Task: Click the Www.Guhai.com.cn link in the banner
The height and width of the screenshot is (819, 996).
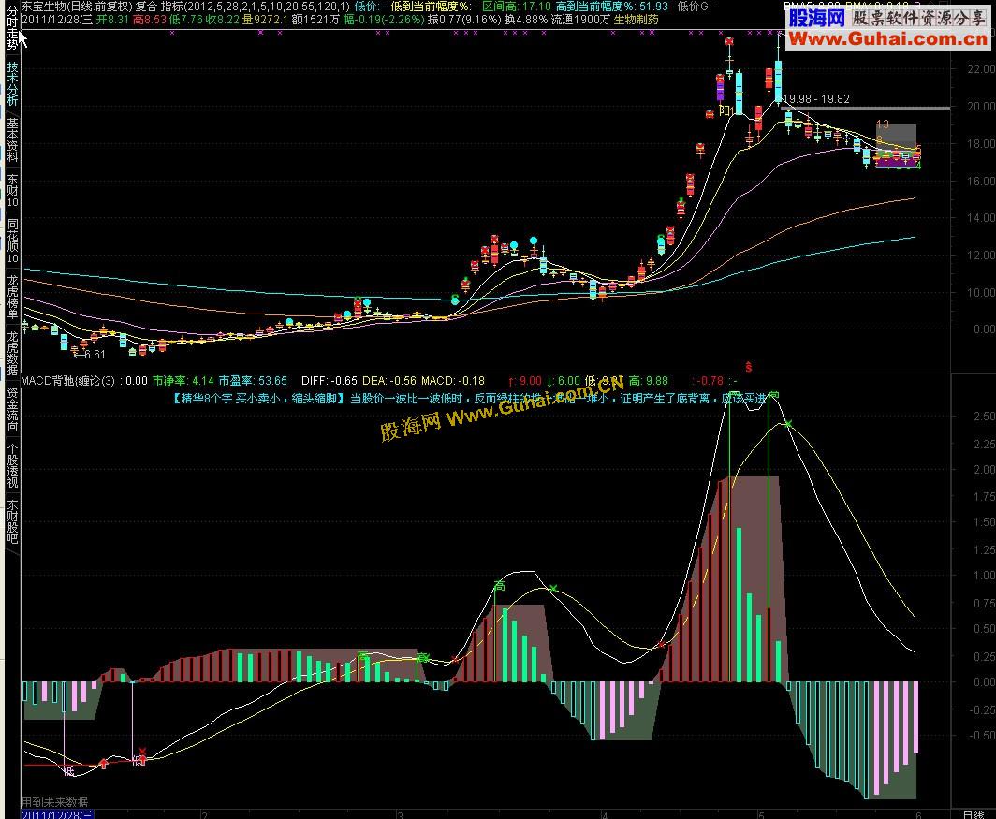Action: pos(888,38)
